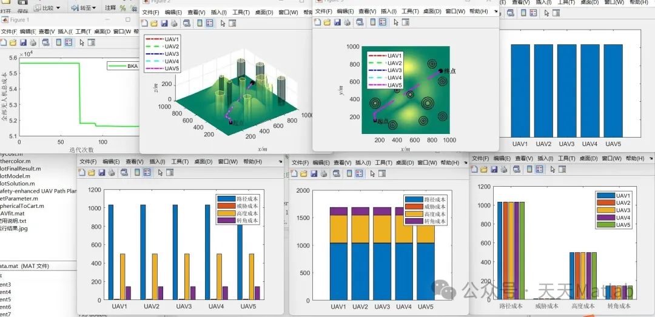
Task: Open 查看(V) menu in Figure 1
Action: (x=47, y=32)
